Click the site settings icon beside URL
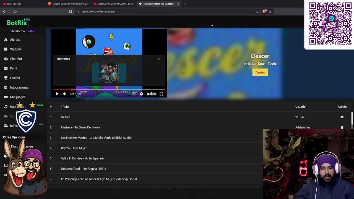The image size is (354, 199). 77,11
